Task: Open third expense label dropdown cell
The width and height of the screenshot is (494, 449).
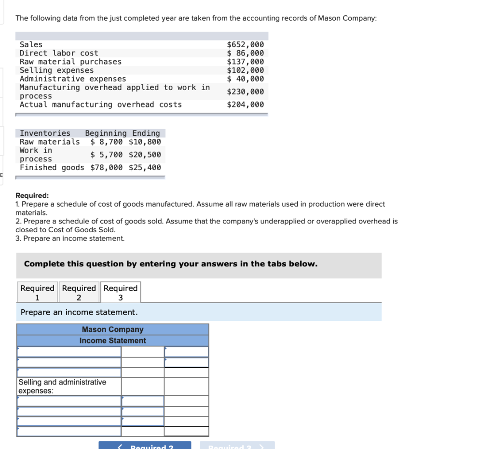Action: [x=69, y=422]
